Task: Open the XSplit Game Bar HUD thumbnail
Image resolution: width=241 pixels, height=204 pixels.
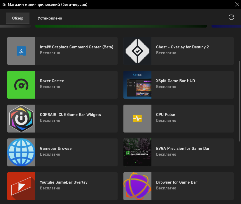Action: 137,85
